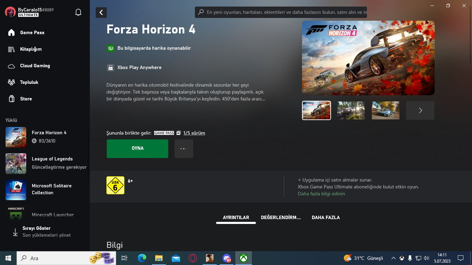The width and height of the screenshot is (472, 265).
Task: Click the microphone icon in the system tray
Action: [410, 258]
